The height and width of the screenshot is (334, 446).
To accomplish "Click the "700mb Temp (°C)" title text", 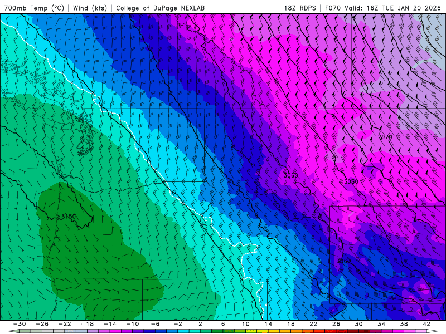I will (x=34, y=8).
